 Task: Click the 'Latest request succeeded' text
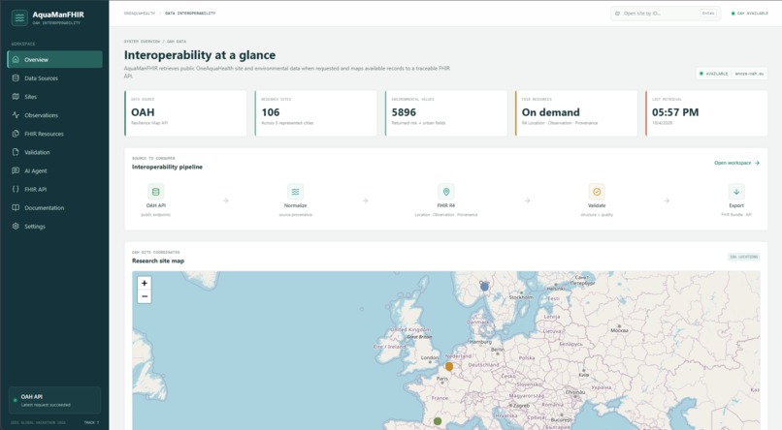click(46, 405)
